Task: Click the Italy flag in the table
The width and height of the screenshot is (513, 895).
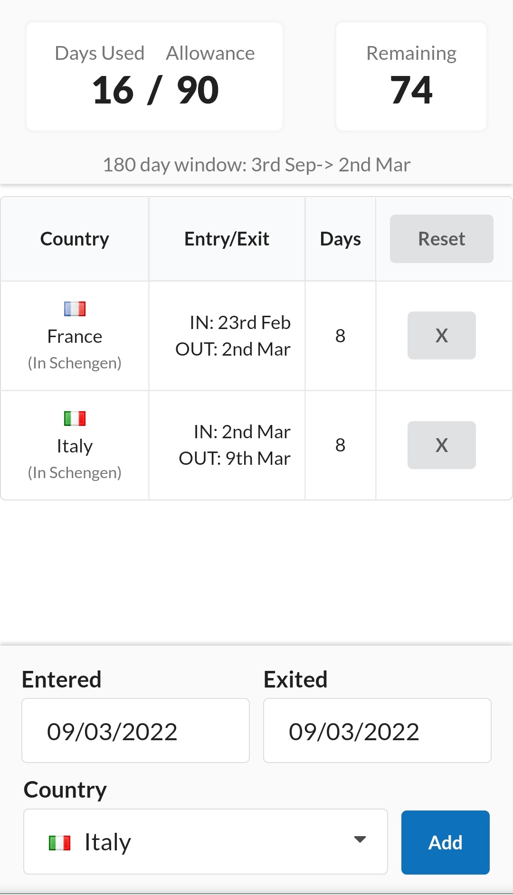Action: click(x=75, y=419)
